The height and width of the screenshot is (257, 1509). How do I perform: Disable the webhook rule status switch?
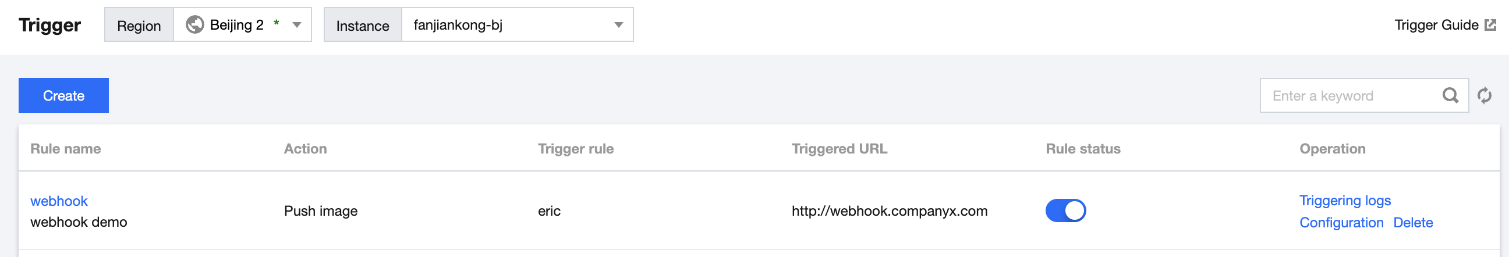coord(1065,210)
